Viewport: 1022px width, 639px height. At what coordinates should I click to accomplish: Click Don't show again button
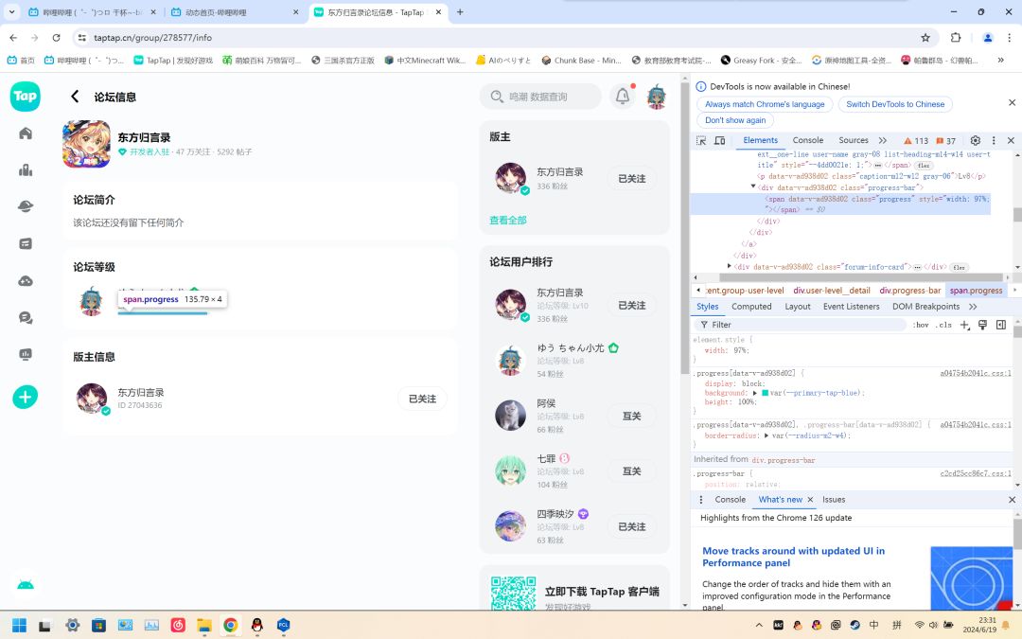[735, 120]
